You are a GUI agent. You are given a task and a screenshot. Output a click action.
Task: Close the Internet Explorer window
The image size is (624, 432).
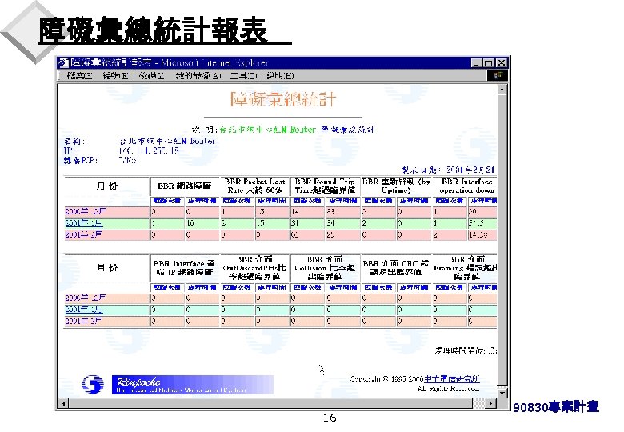point(502,63)
